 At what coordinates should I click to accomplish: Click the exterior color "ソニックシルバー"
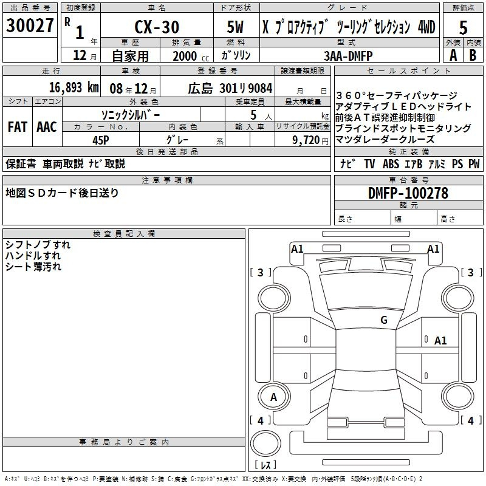click(x=131, y=115)
